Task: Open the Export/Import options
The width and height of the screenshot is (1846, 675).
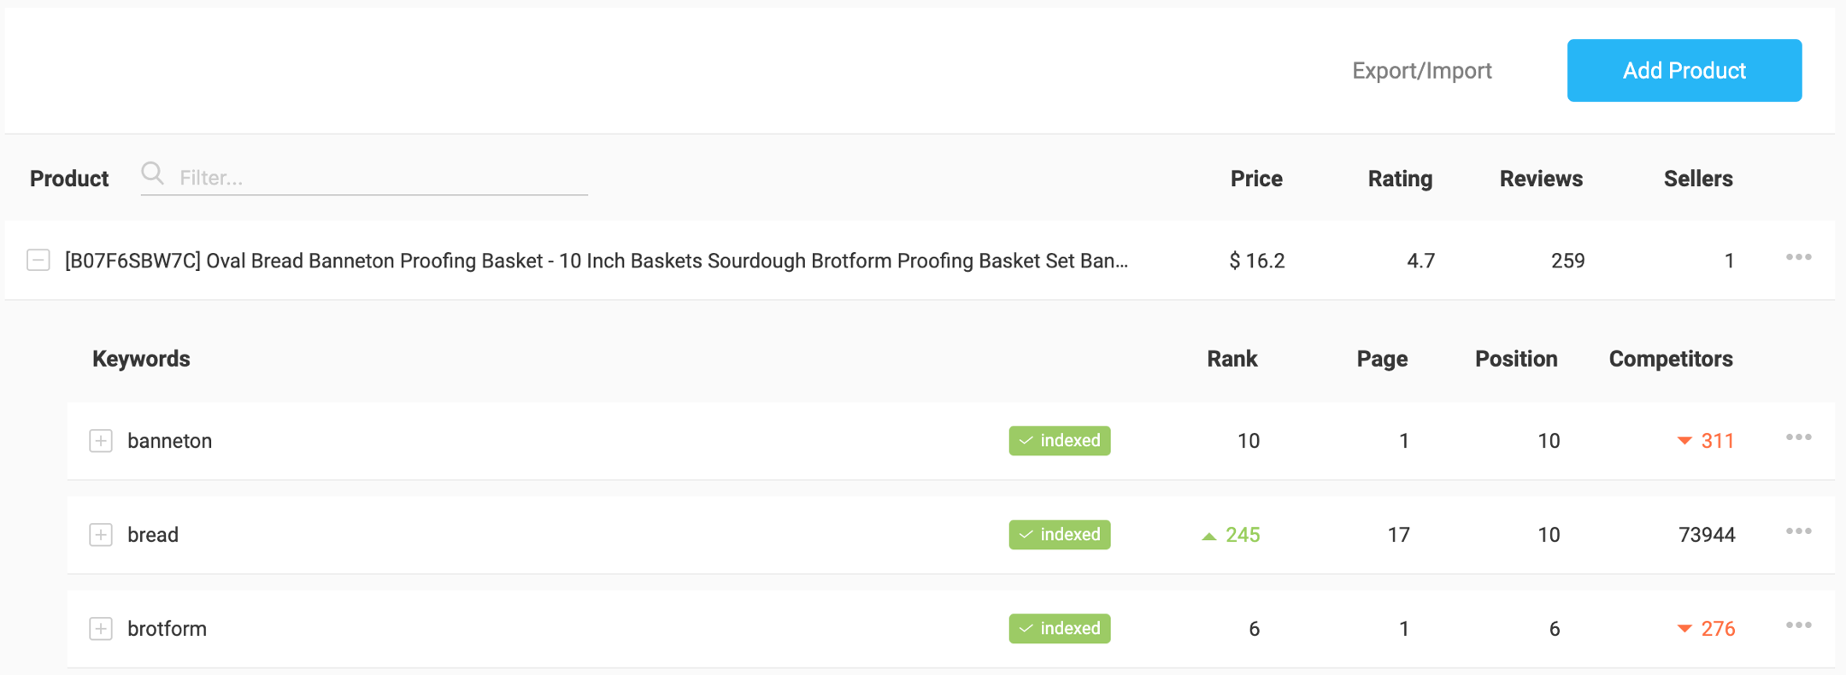Action: tap(1421, 70)
